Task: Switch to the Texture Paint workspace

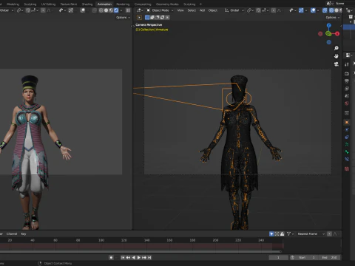Action: pyautogui.click(x=69, y=4)
